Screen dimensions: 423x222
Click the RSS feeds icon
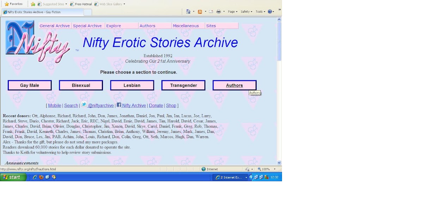(x=200, y=12)
